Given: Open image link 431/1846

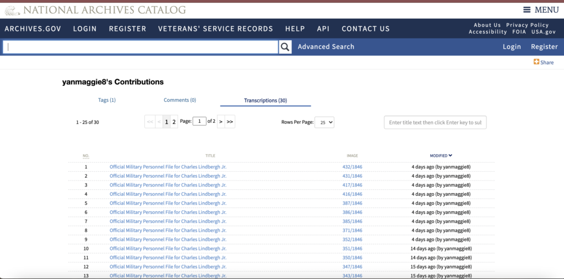Looking at the screenshot, I should (x=352, y=176).
